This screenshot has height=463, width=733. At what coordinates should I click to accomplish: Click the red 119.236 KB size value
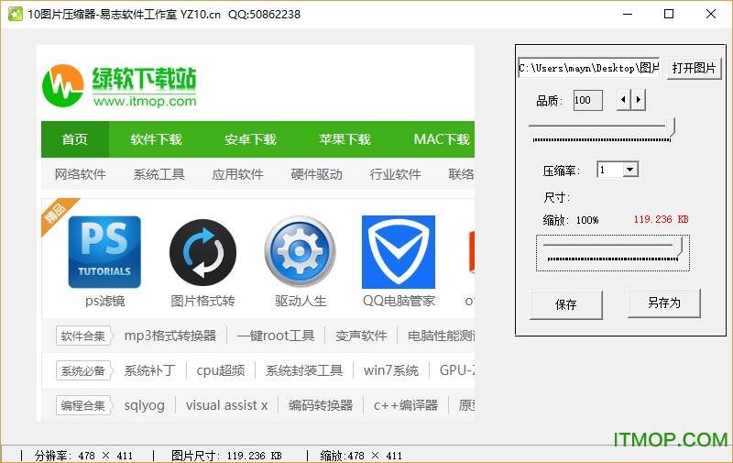[661, 219]
